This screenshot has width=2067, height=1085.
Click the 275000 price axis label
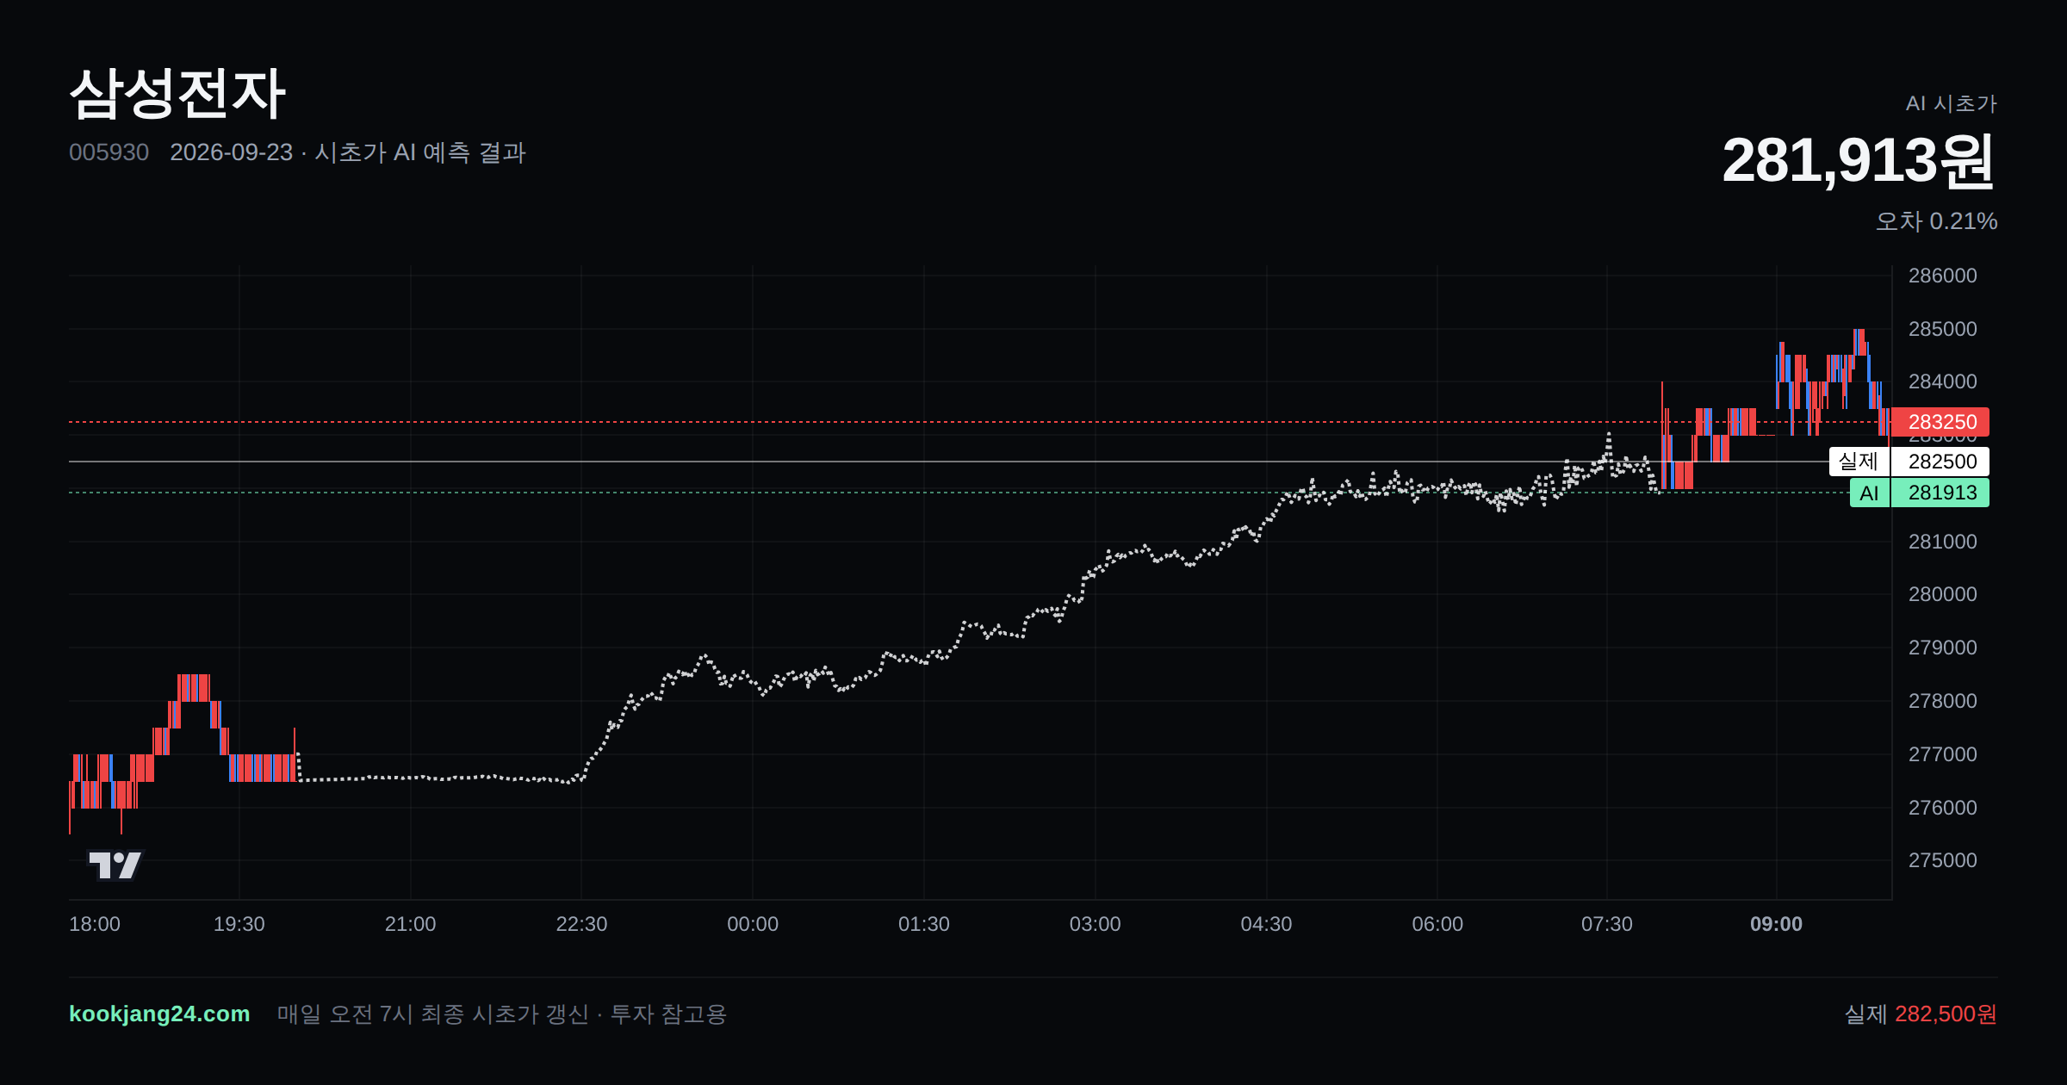1942,860
